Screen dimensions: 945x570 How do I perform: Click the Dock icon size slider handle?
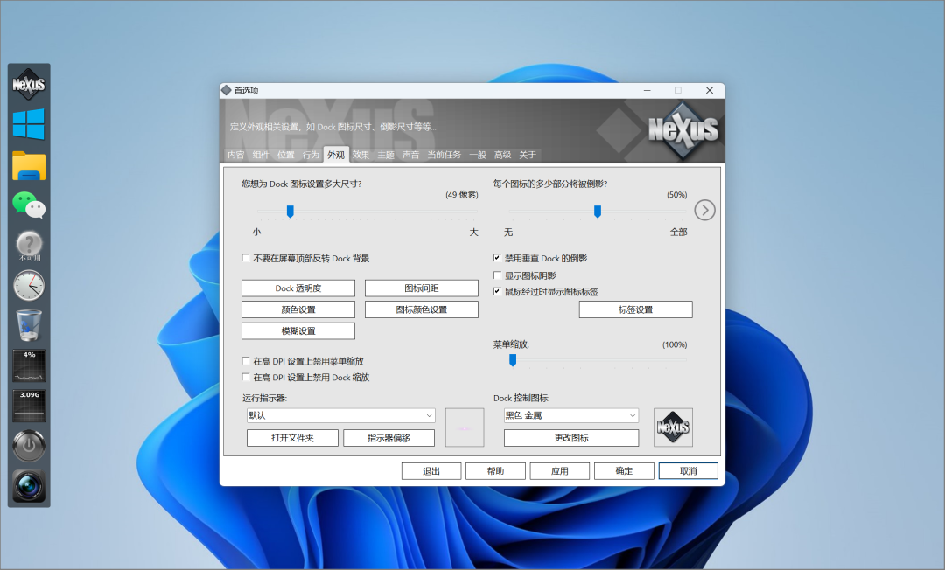290,211
